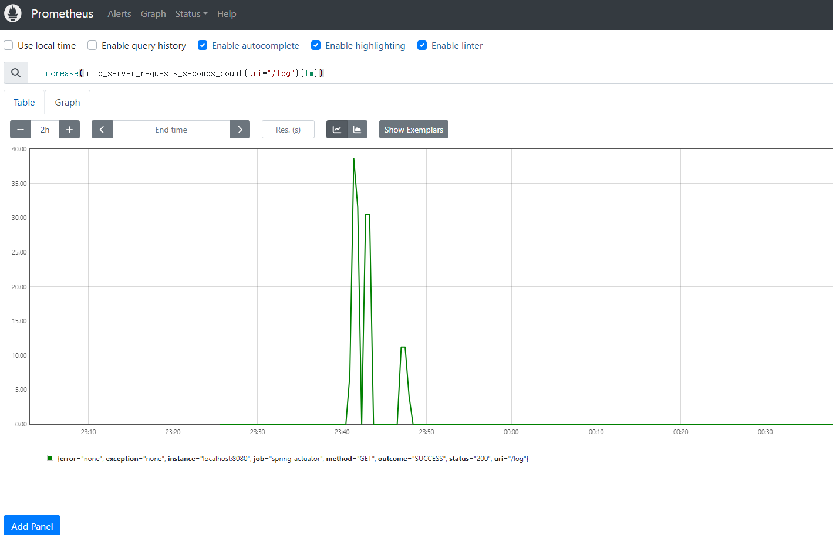
Task: Uncheck Enable linter
Action: coord(422,45)
